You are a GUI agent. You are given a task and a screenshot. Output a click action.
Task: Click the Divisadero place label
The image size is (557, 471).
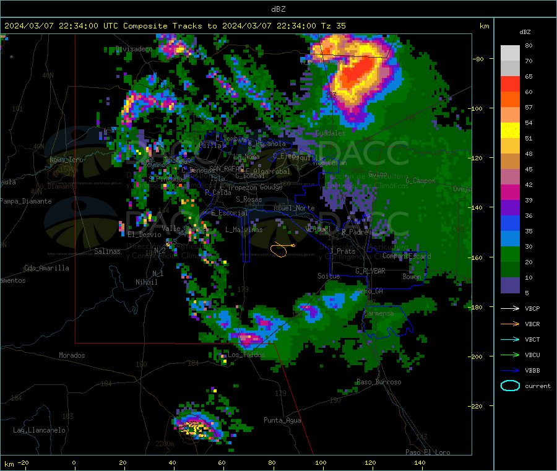click(134, 49)
